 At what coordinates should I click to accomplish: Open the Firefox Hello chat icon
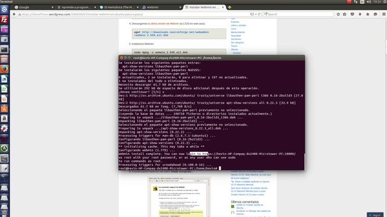point(376,14)
